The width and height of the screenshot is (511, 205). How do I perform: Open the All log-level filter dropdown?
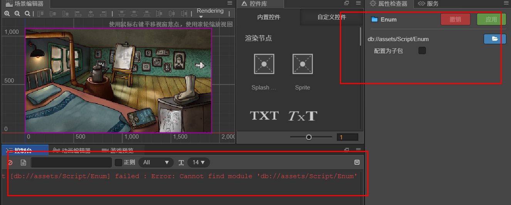coord(156,162)
